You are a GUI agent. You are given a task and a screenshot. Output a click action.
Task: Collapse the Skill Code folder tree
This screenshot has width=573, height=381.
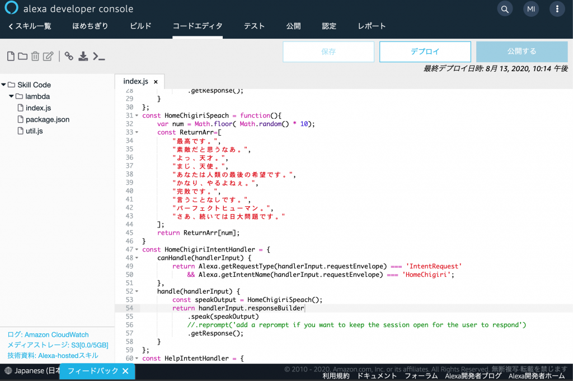tap(4, 85)
